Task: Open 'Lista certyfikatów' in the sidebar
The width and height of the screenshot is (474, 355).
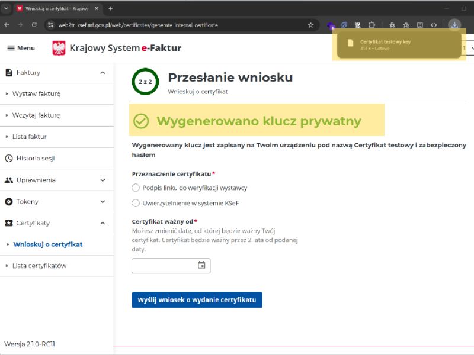Action: pyautogui.click(x=39, y=266)
